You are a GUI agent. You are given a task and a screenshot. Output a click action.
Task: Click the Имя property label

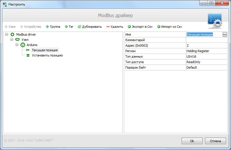[128, 34]
